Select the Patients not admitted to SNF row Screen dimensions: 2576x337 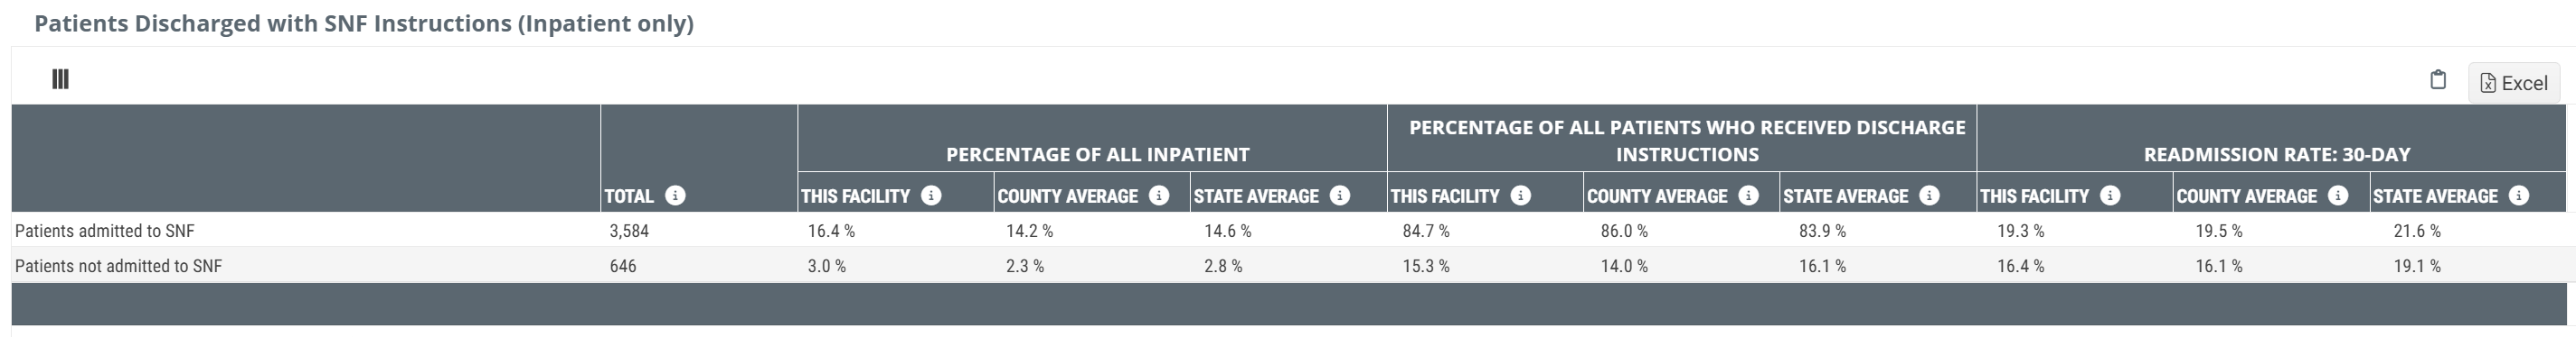coord(1288,265)
